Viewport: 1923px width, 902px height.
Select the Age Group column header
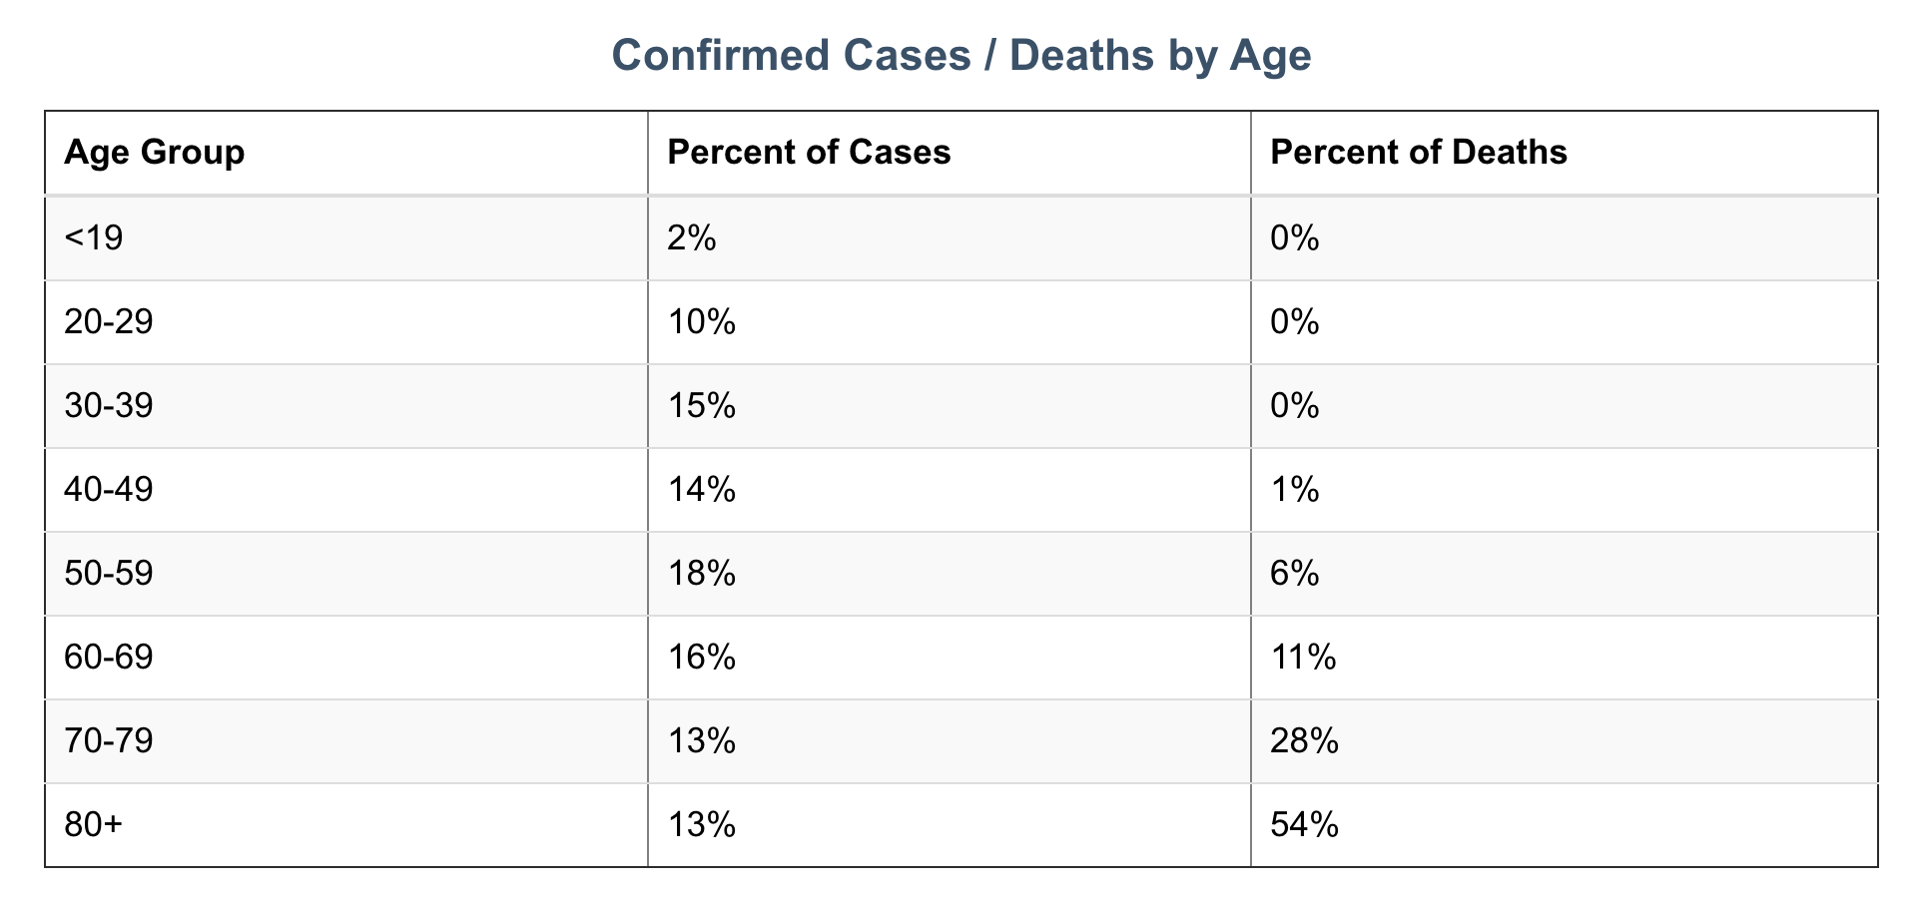[155, 152]
